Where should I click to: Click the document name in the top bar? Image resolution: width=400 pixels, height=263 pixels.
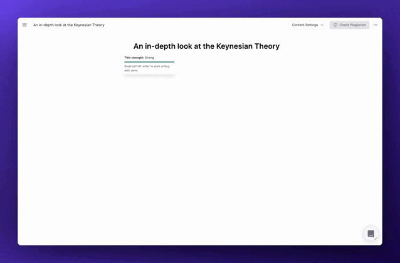pyautogui.click(x=69, y=25)
